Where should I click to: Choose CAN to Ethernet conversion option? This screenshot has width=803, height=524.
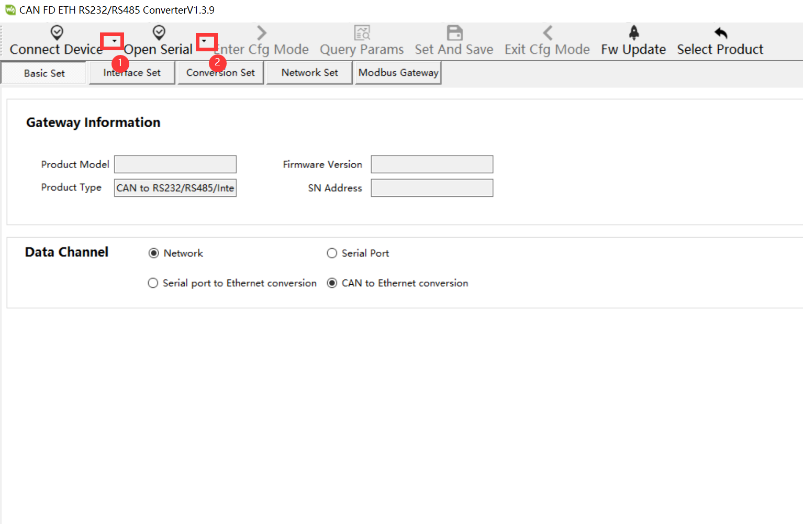332,283
